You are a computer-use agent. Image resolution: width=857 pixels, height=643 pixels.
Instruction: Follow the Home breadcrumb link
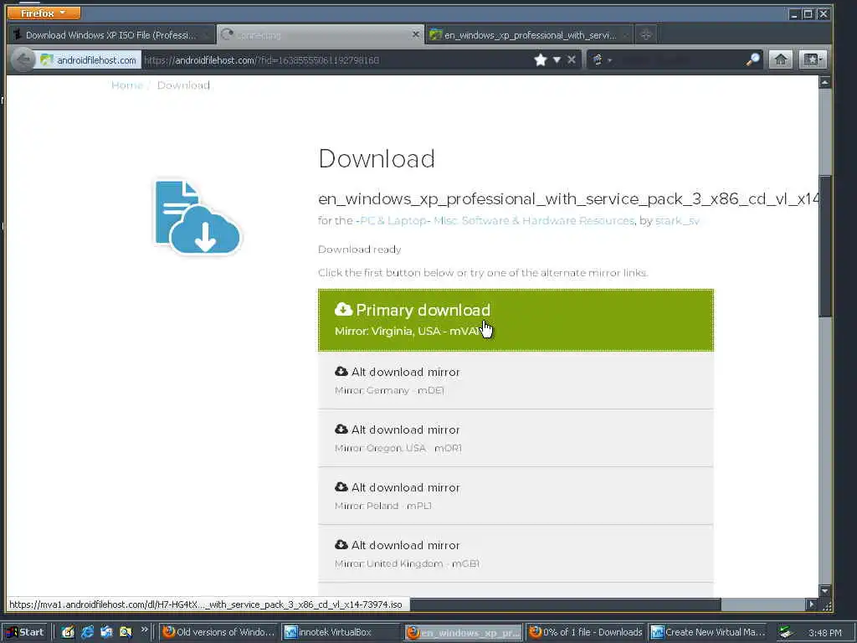(x=126, y=85)
